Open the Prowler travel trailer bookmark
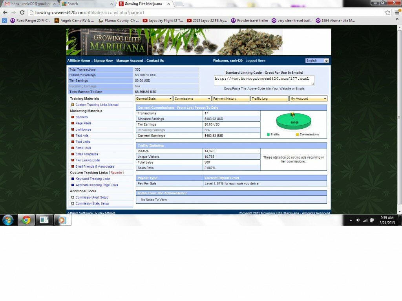This screenshot has height=301, width=402. (249, 20)
